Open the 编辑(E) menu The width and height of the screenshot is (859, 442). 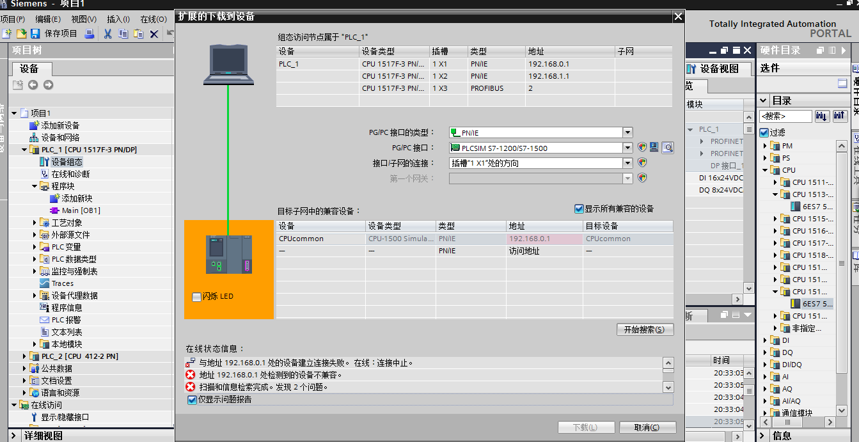tap(48, 19)
